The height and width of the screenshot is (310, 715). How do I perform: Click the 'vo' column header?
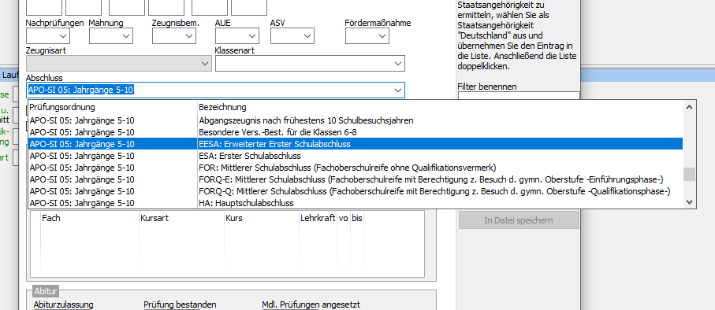(344, 218)
